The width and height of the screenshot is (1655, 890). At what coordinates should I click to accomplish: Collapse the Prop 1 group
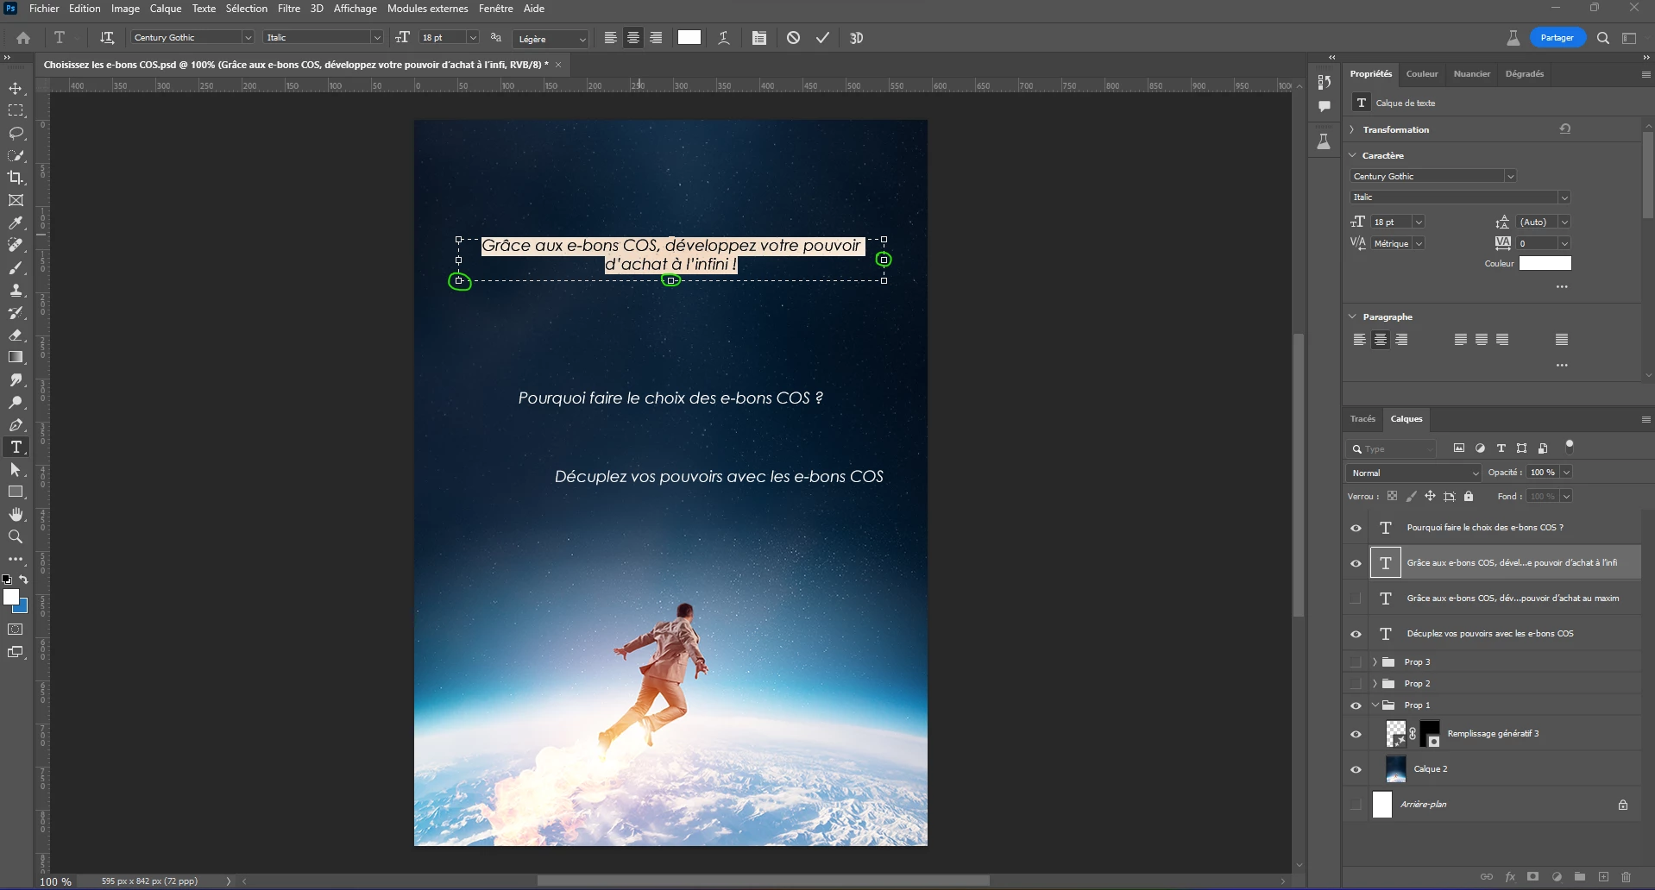point(1375,705)
